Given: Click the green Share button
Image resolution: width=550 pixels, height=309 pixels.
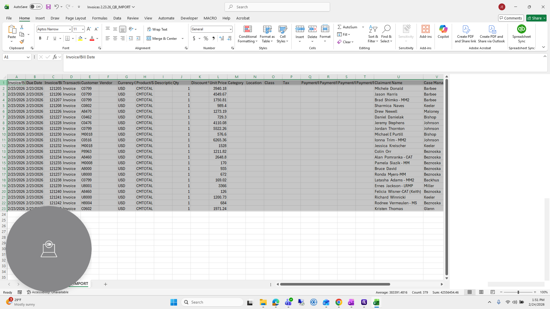Looking at the screenshot, I should tap(536, 18).
